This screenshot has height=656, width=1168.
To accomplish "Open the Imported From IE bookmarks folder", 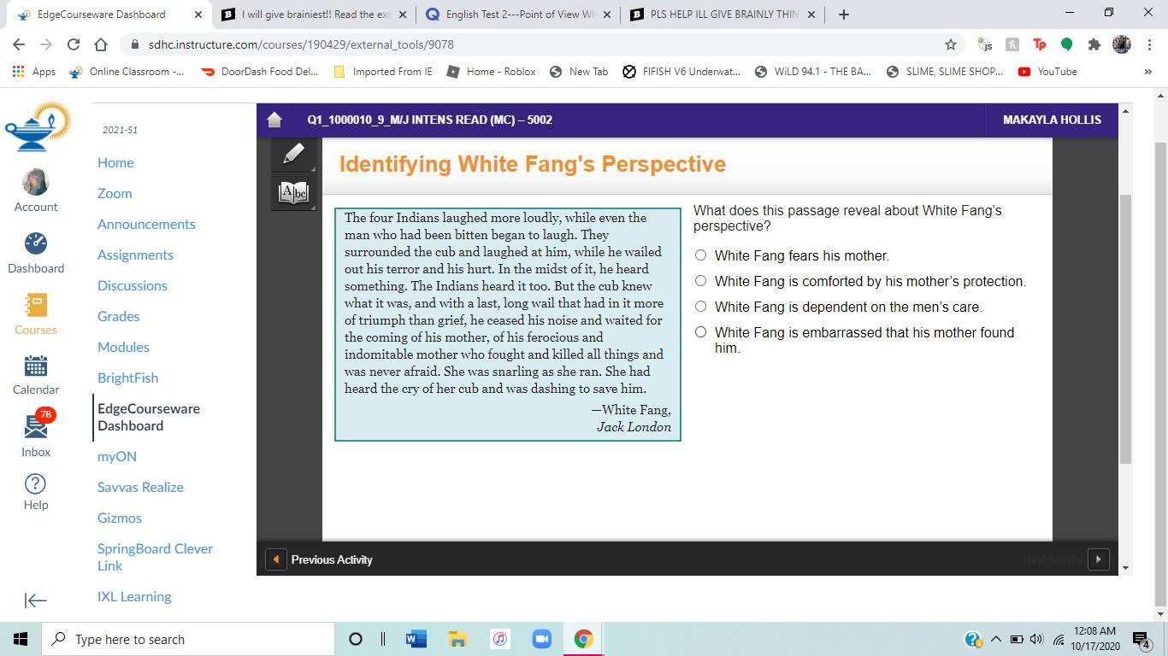I will pyautogui.click(x=382, y=72).
